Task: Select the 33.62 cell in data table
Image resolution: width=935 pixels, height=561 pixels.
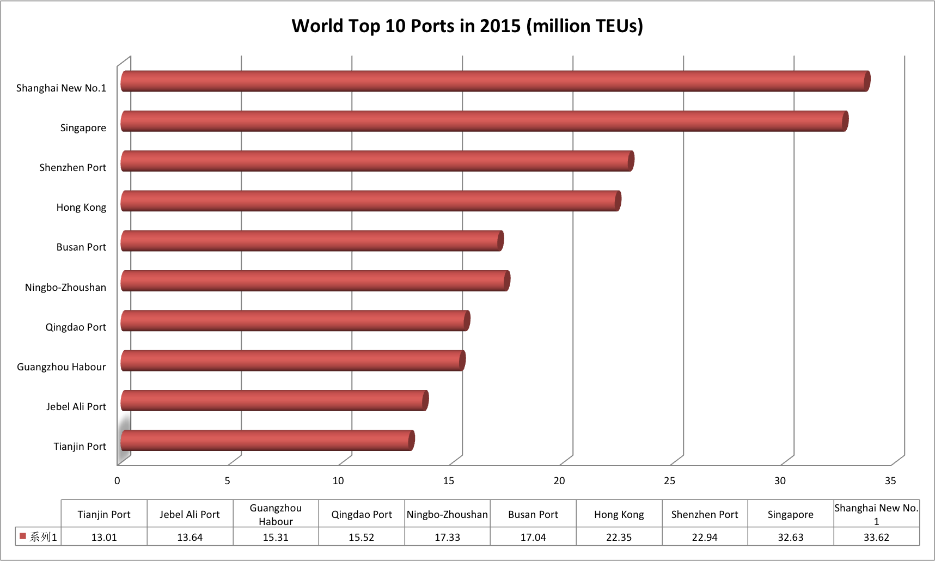Action: [876, 537]
